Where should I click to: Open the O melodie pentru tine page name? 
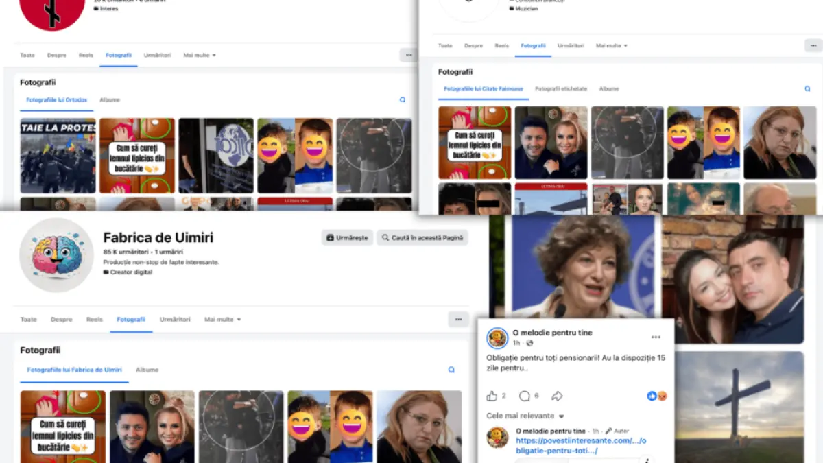[x=552, y=333]
